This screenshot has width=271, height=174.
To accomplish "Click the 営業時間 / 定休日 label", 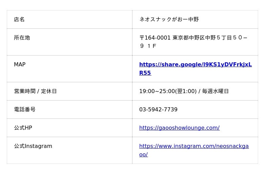I will click(35, 91).
